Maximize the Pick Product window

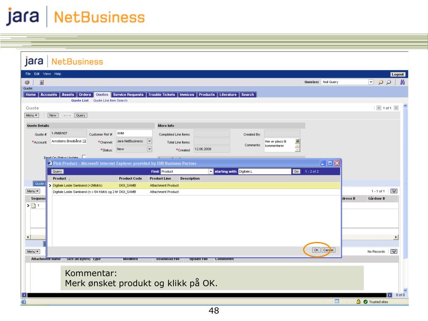(x=330, y=163)
